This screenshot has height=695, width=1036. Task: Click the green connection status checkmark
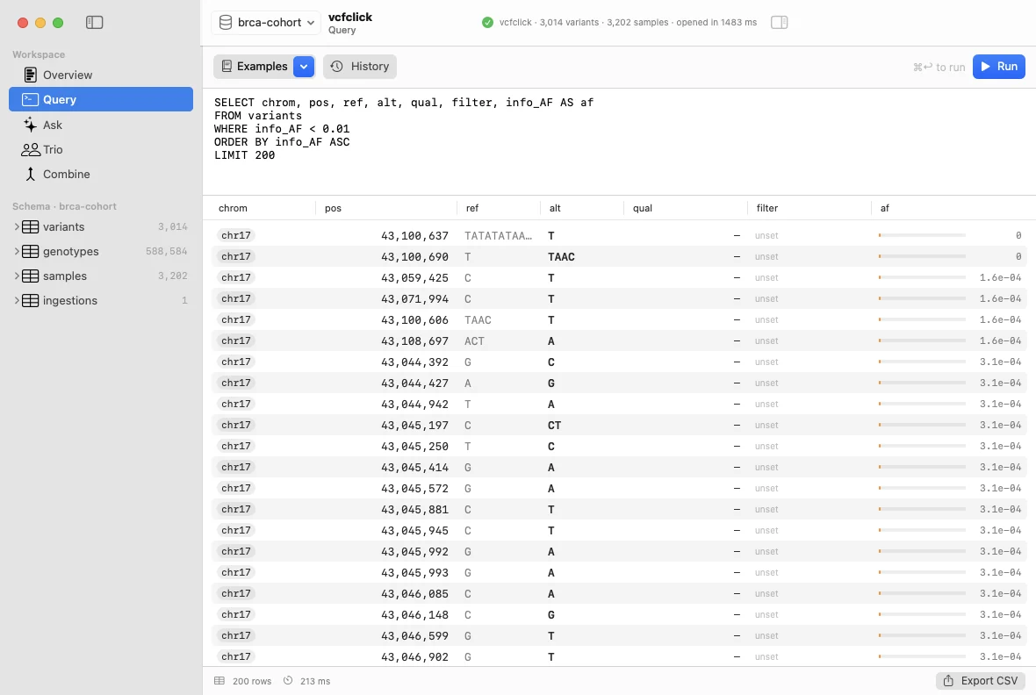(487, 23)
